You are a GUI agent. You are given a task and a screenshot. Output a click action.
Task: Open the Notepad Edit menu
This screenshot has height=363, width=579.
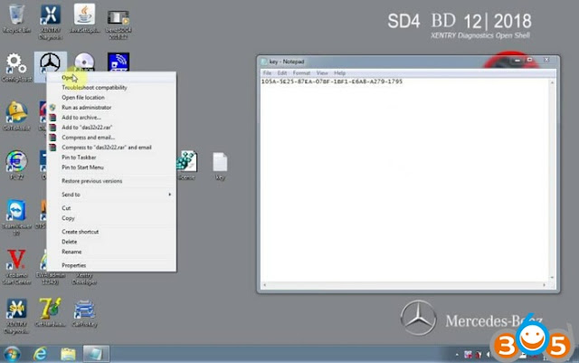point(282,73)
